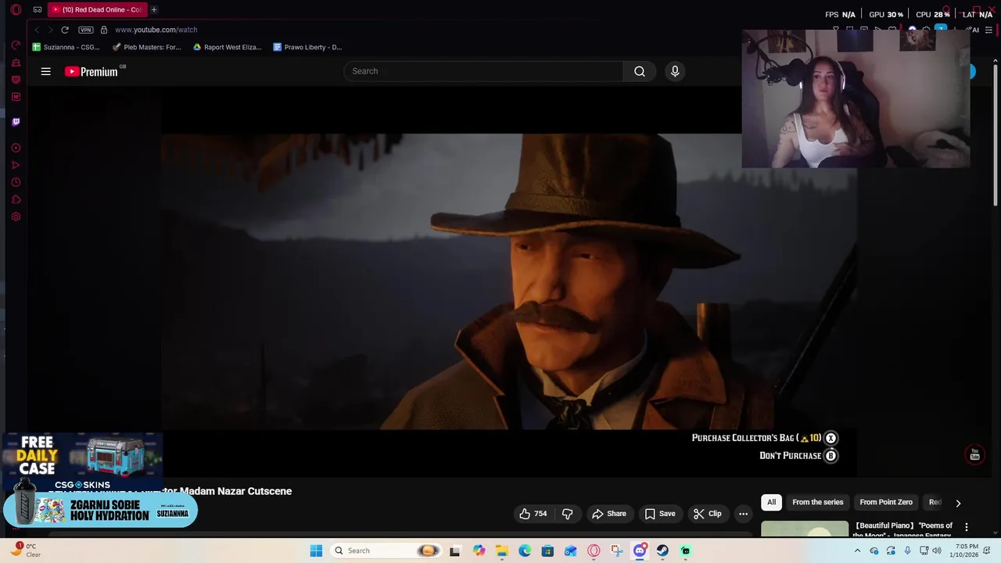Click the YouTube search box
Viewport: 1001px width, 563px height.
click(483, 71)
